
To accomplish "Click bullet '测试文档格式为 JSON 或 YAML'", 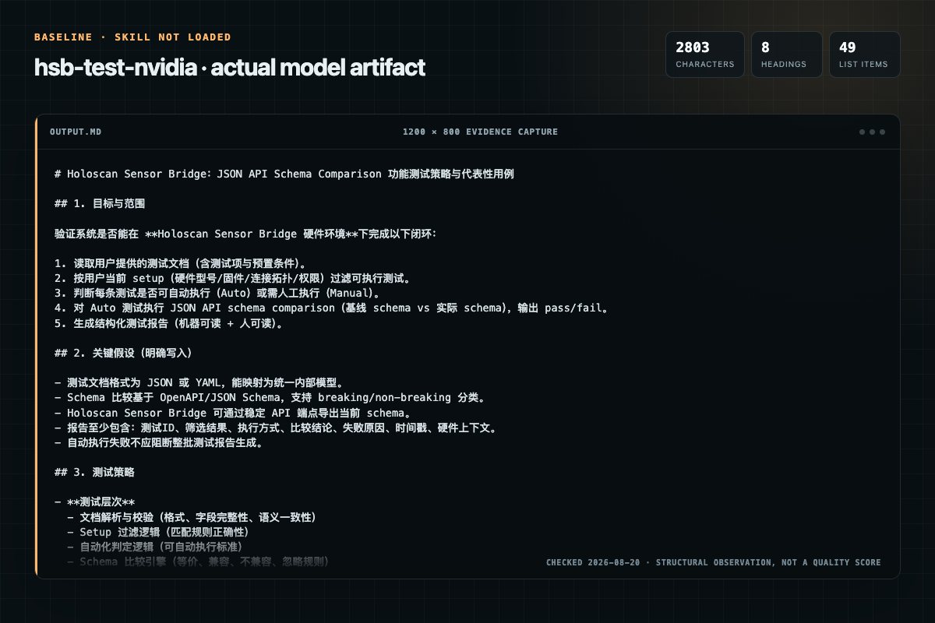I will click(x=199, y=382).
